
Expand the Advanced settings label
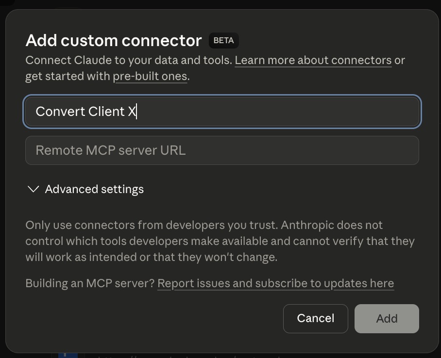click(94, 189)
